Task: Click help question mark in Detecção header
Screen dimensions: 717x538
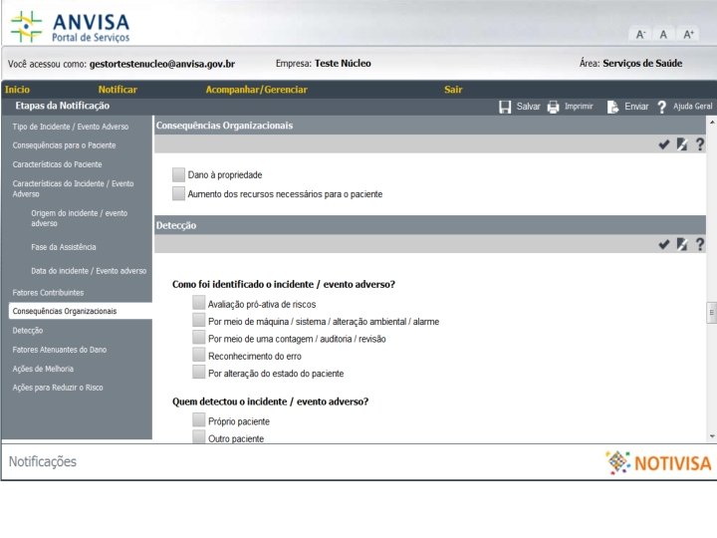Action: coord(700,244)
